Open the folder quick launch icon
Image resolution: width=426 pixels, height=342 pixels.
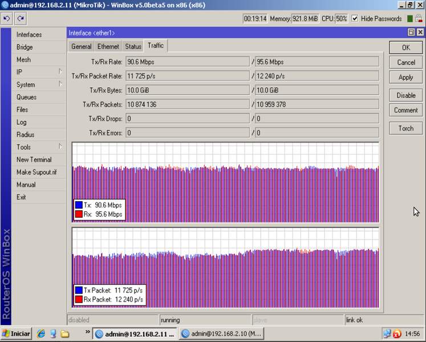pos(64,333)
